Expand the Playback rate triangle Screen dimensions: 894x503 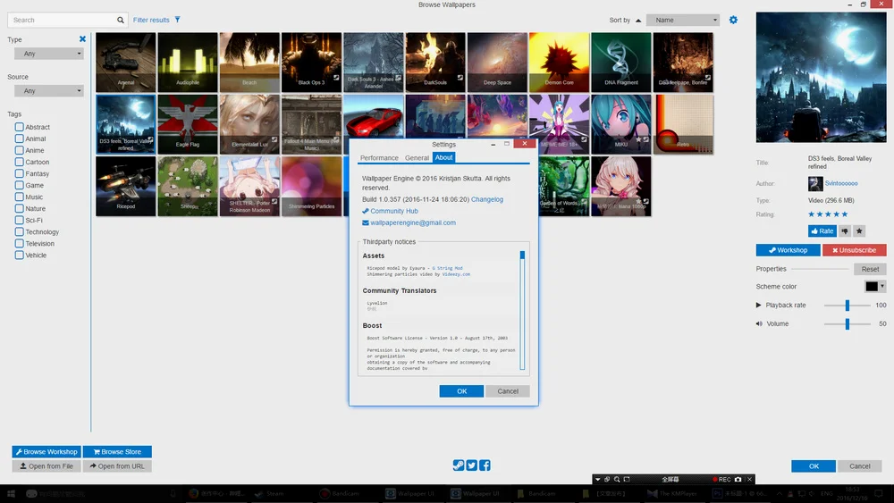click(758, 305)
